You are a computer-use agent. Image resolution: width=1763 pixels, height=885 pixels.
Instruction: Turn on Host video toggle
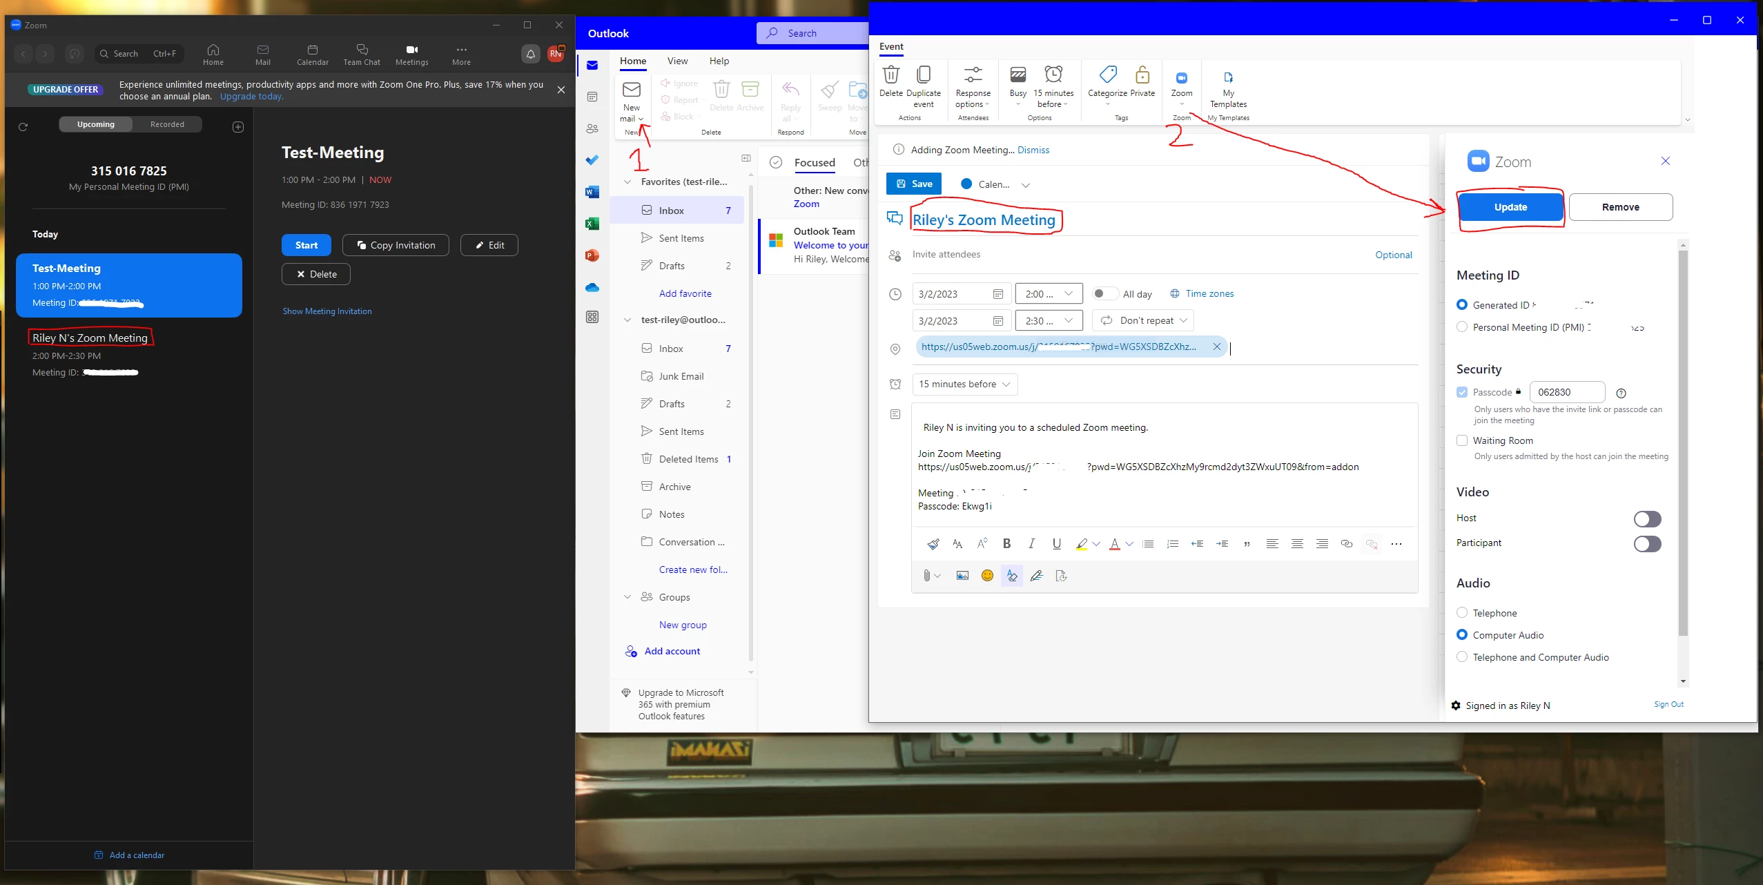pyautogui.click(x=1647, y=518)
